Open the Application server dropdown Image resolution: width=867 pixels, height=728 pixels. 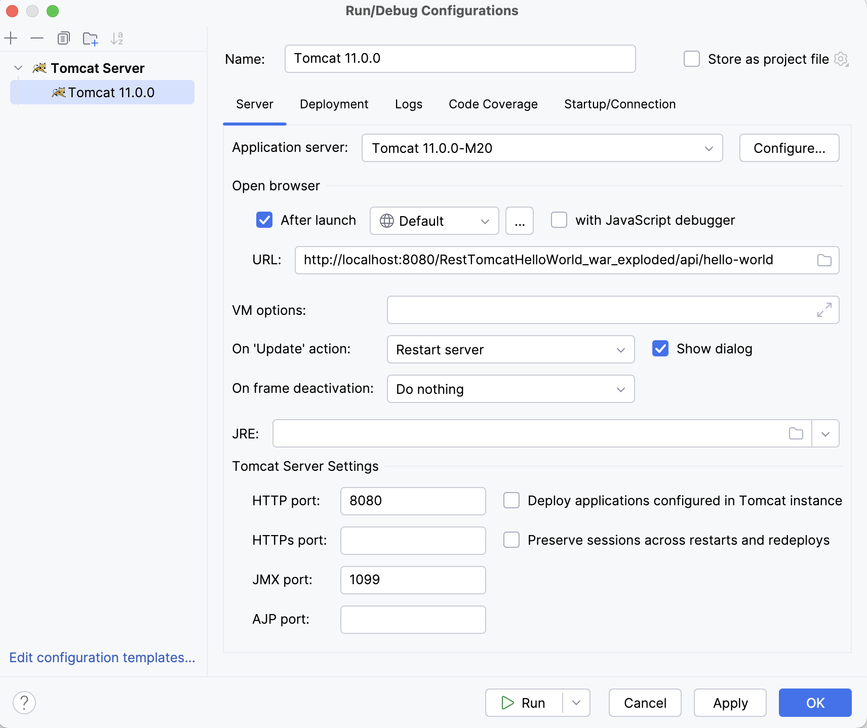coord(542,148)
